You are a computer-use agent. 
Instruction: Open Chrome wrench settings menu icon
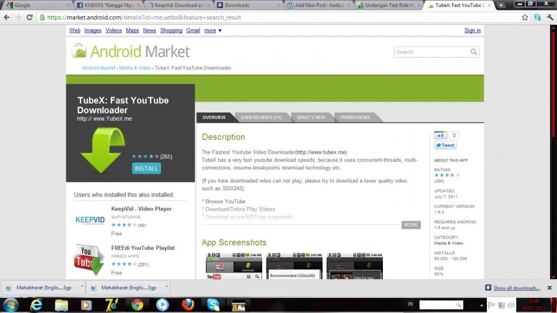tap(549, 17)
